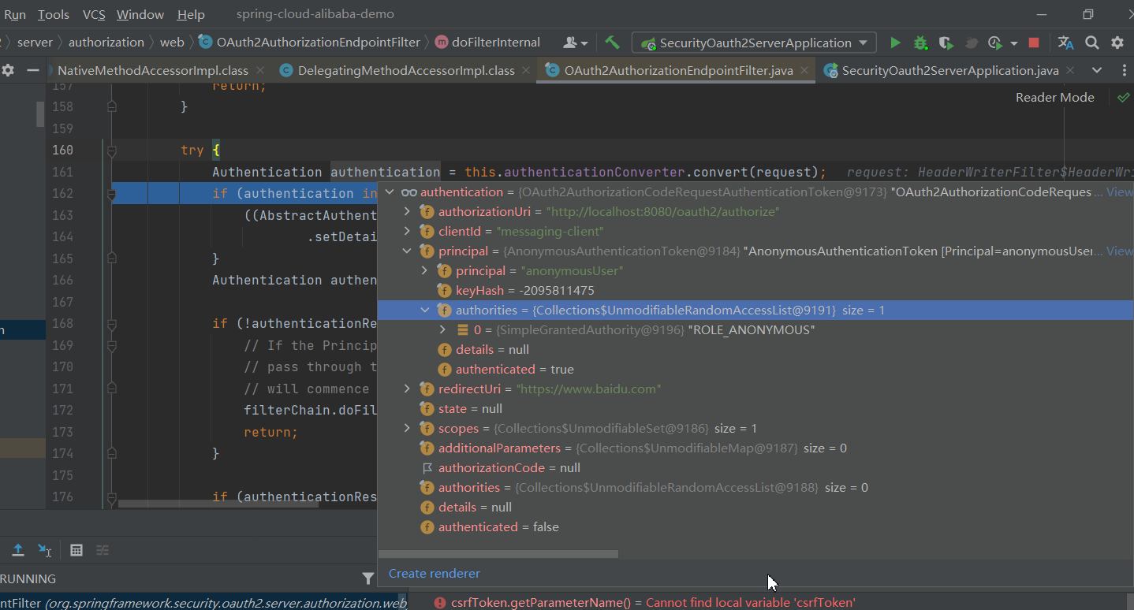Collapse the try block fold on line 160
Screen dimensions: 1134x610
click(112, 151)
